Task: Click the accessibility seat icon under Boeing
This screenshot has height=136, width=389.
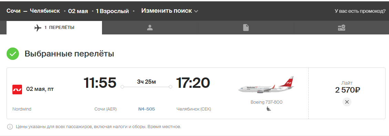Action: click(269, 108)
